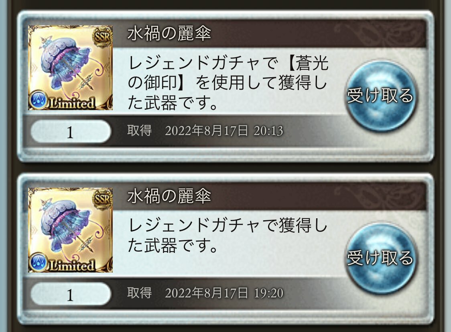This screenshot has width=451, height=332.
Task: Click description mentioning 蒼光の御印
Action: click(x=228, y=83)
